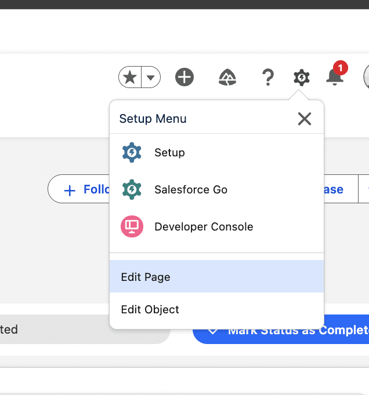369x395 pixels.
Task: Click the Follow button
Action: (x=79, y=189)
